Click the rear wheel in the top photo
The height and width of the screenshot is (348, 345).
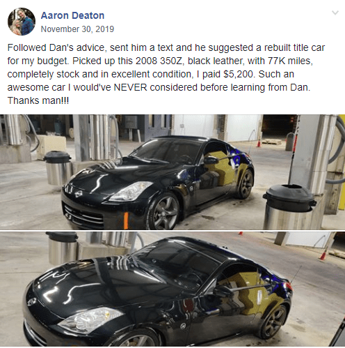246,184
